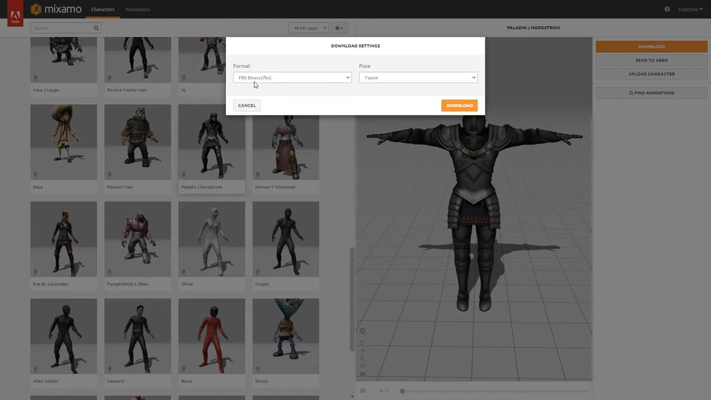Select the Crypto character thumbnail
711x400 pixels.
click(x=286, y=239)
